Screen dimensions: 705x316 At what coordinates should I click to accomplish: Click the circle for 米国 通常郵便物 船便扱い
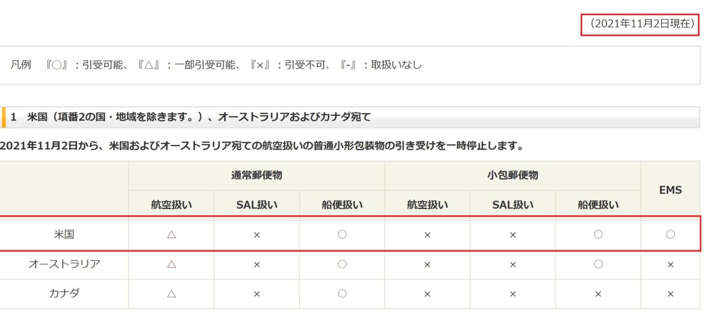click(342, 234)
